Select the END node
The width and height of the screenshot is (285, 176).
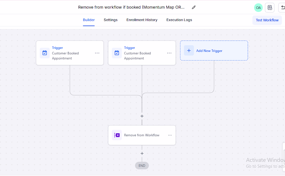142,166
